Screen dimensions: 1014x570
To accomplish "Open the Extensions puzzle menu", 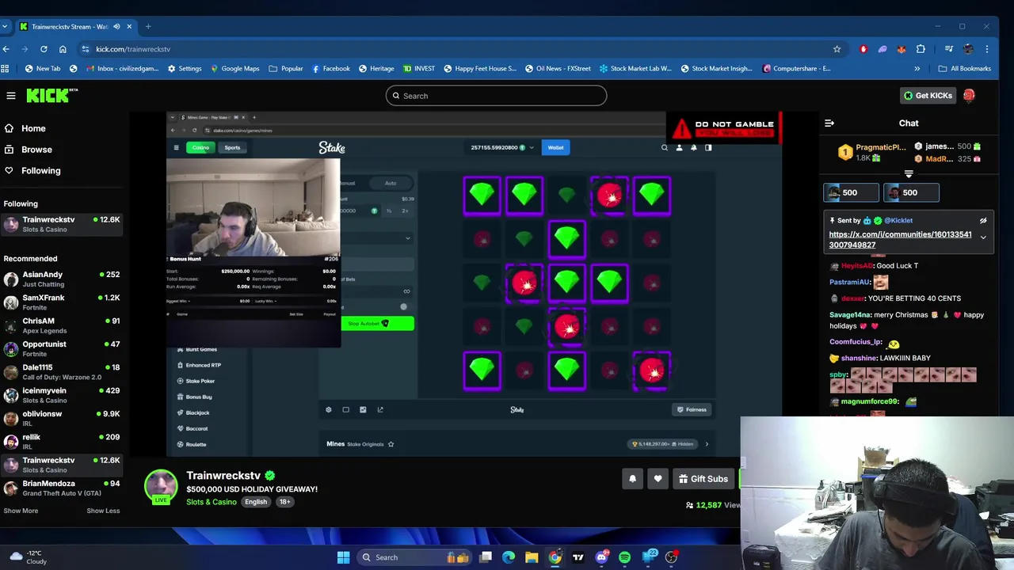I will pyautogui.click(x=921, y=49).
